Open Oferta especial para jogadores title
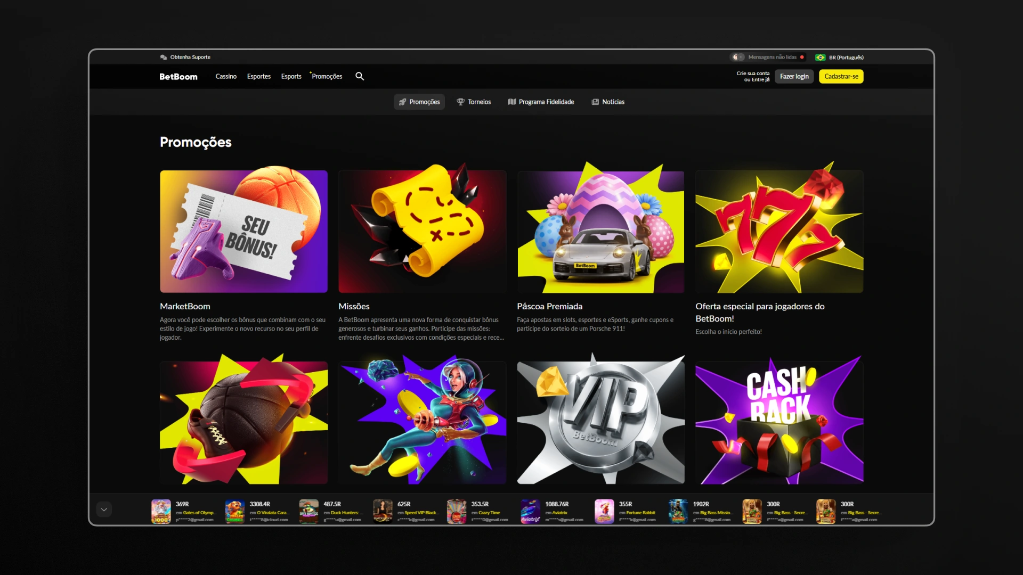1023x575 pixels. [x=760, y=312]
